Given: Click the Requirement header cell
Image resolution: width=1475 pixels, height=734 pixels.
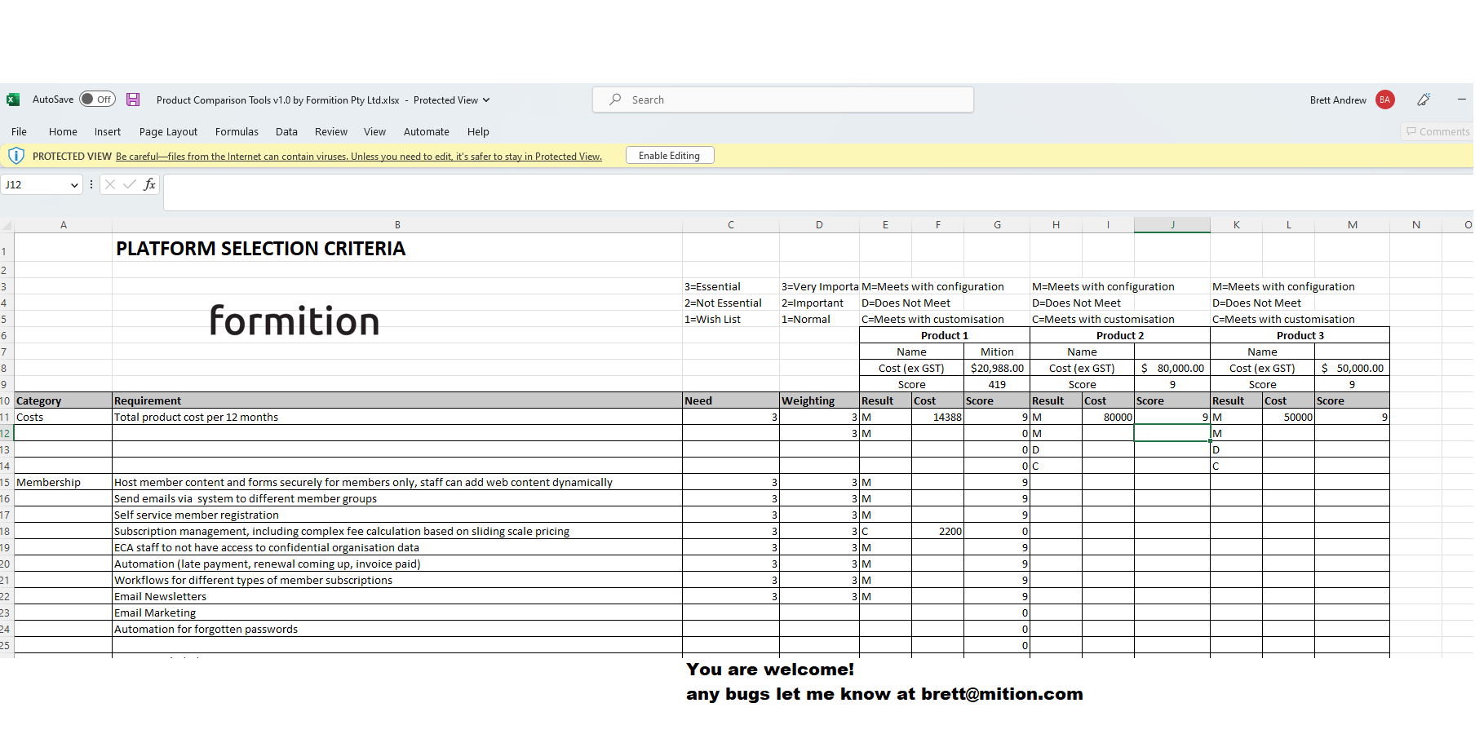Looking at the screenshot, I should tap(397, 400).
